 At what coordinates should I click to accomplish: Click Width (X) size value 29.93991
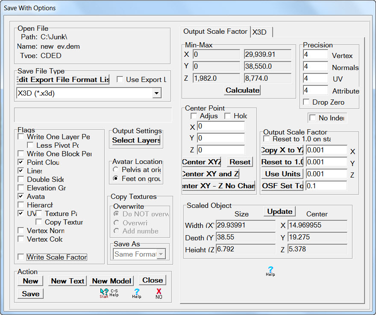point(246,225)
